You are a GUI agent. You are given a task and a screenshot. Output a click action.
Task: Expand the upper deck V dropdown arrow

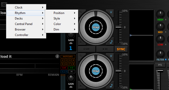click(x=111, y=12)
